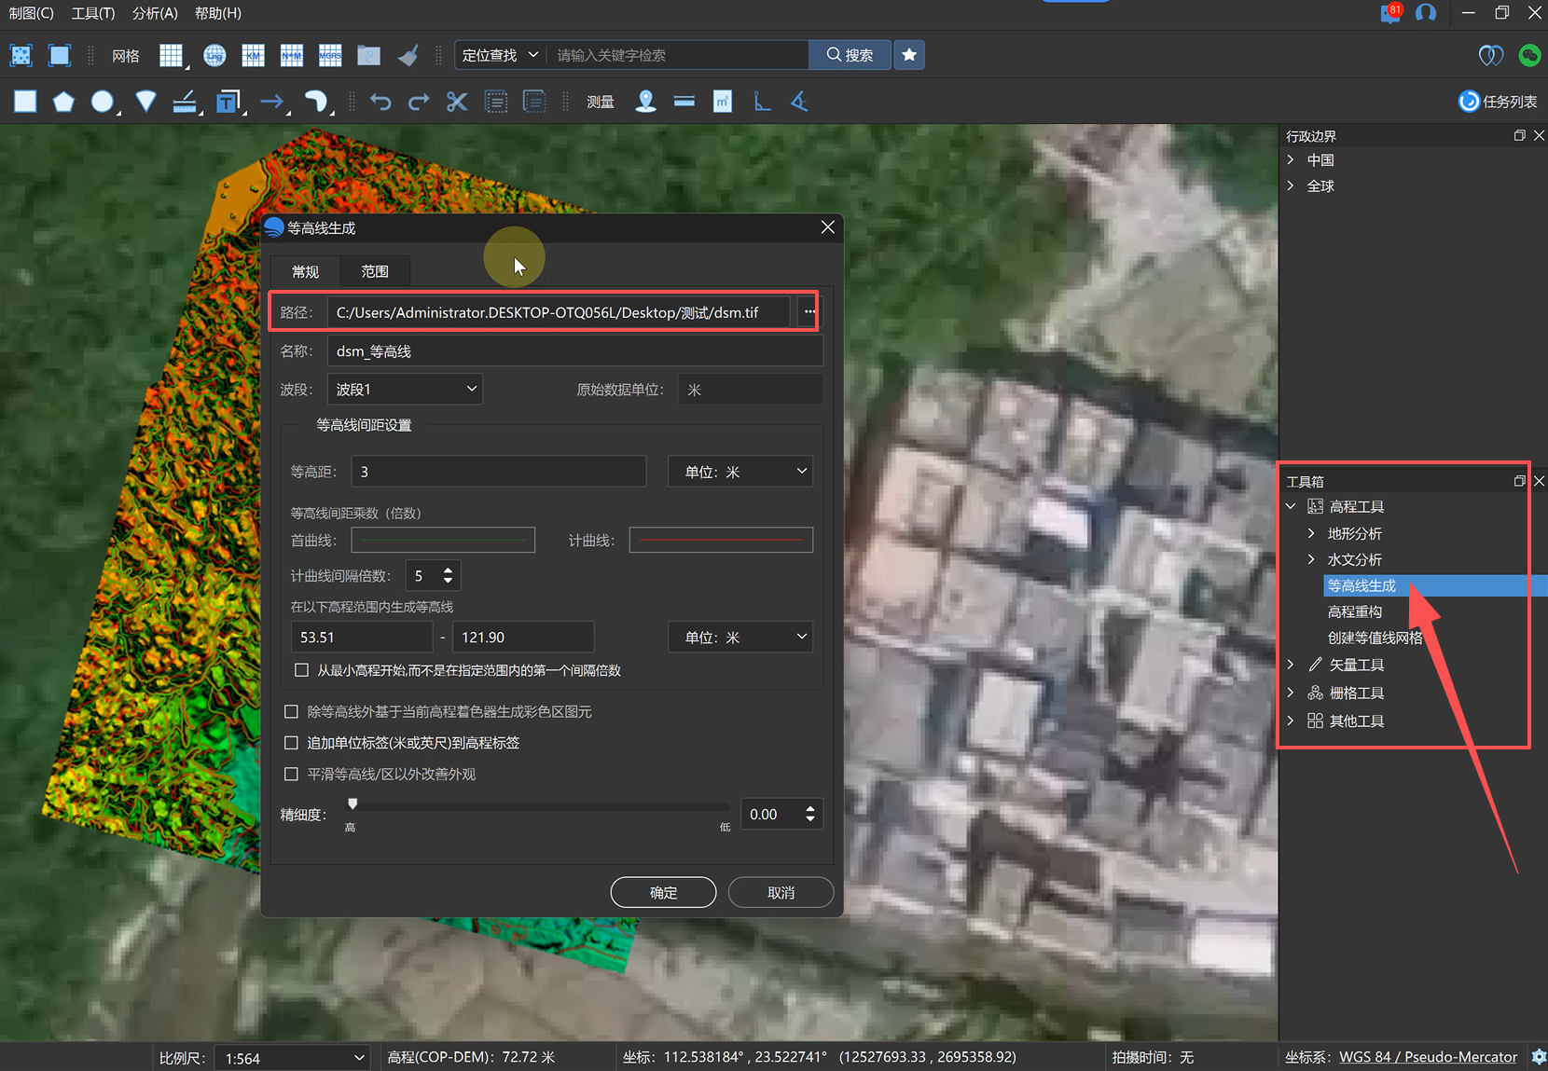The width and height of the screenshot is (1548, 1071).
Task: Open the 工具(T) menu
Action: [x=93, y=13]
